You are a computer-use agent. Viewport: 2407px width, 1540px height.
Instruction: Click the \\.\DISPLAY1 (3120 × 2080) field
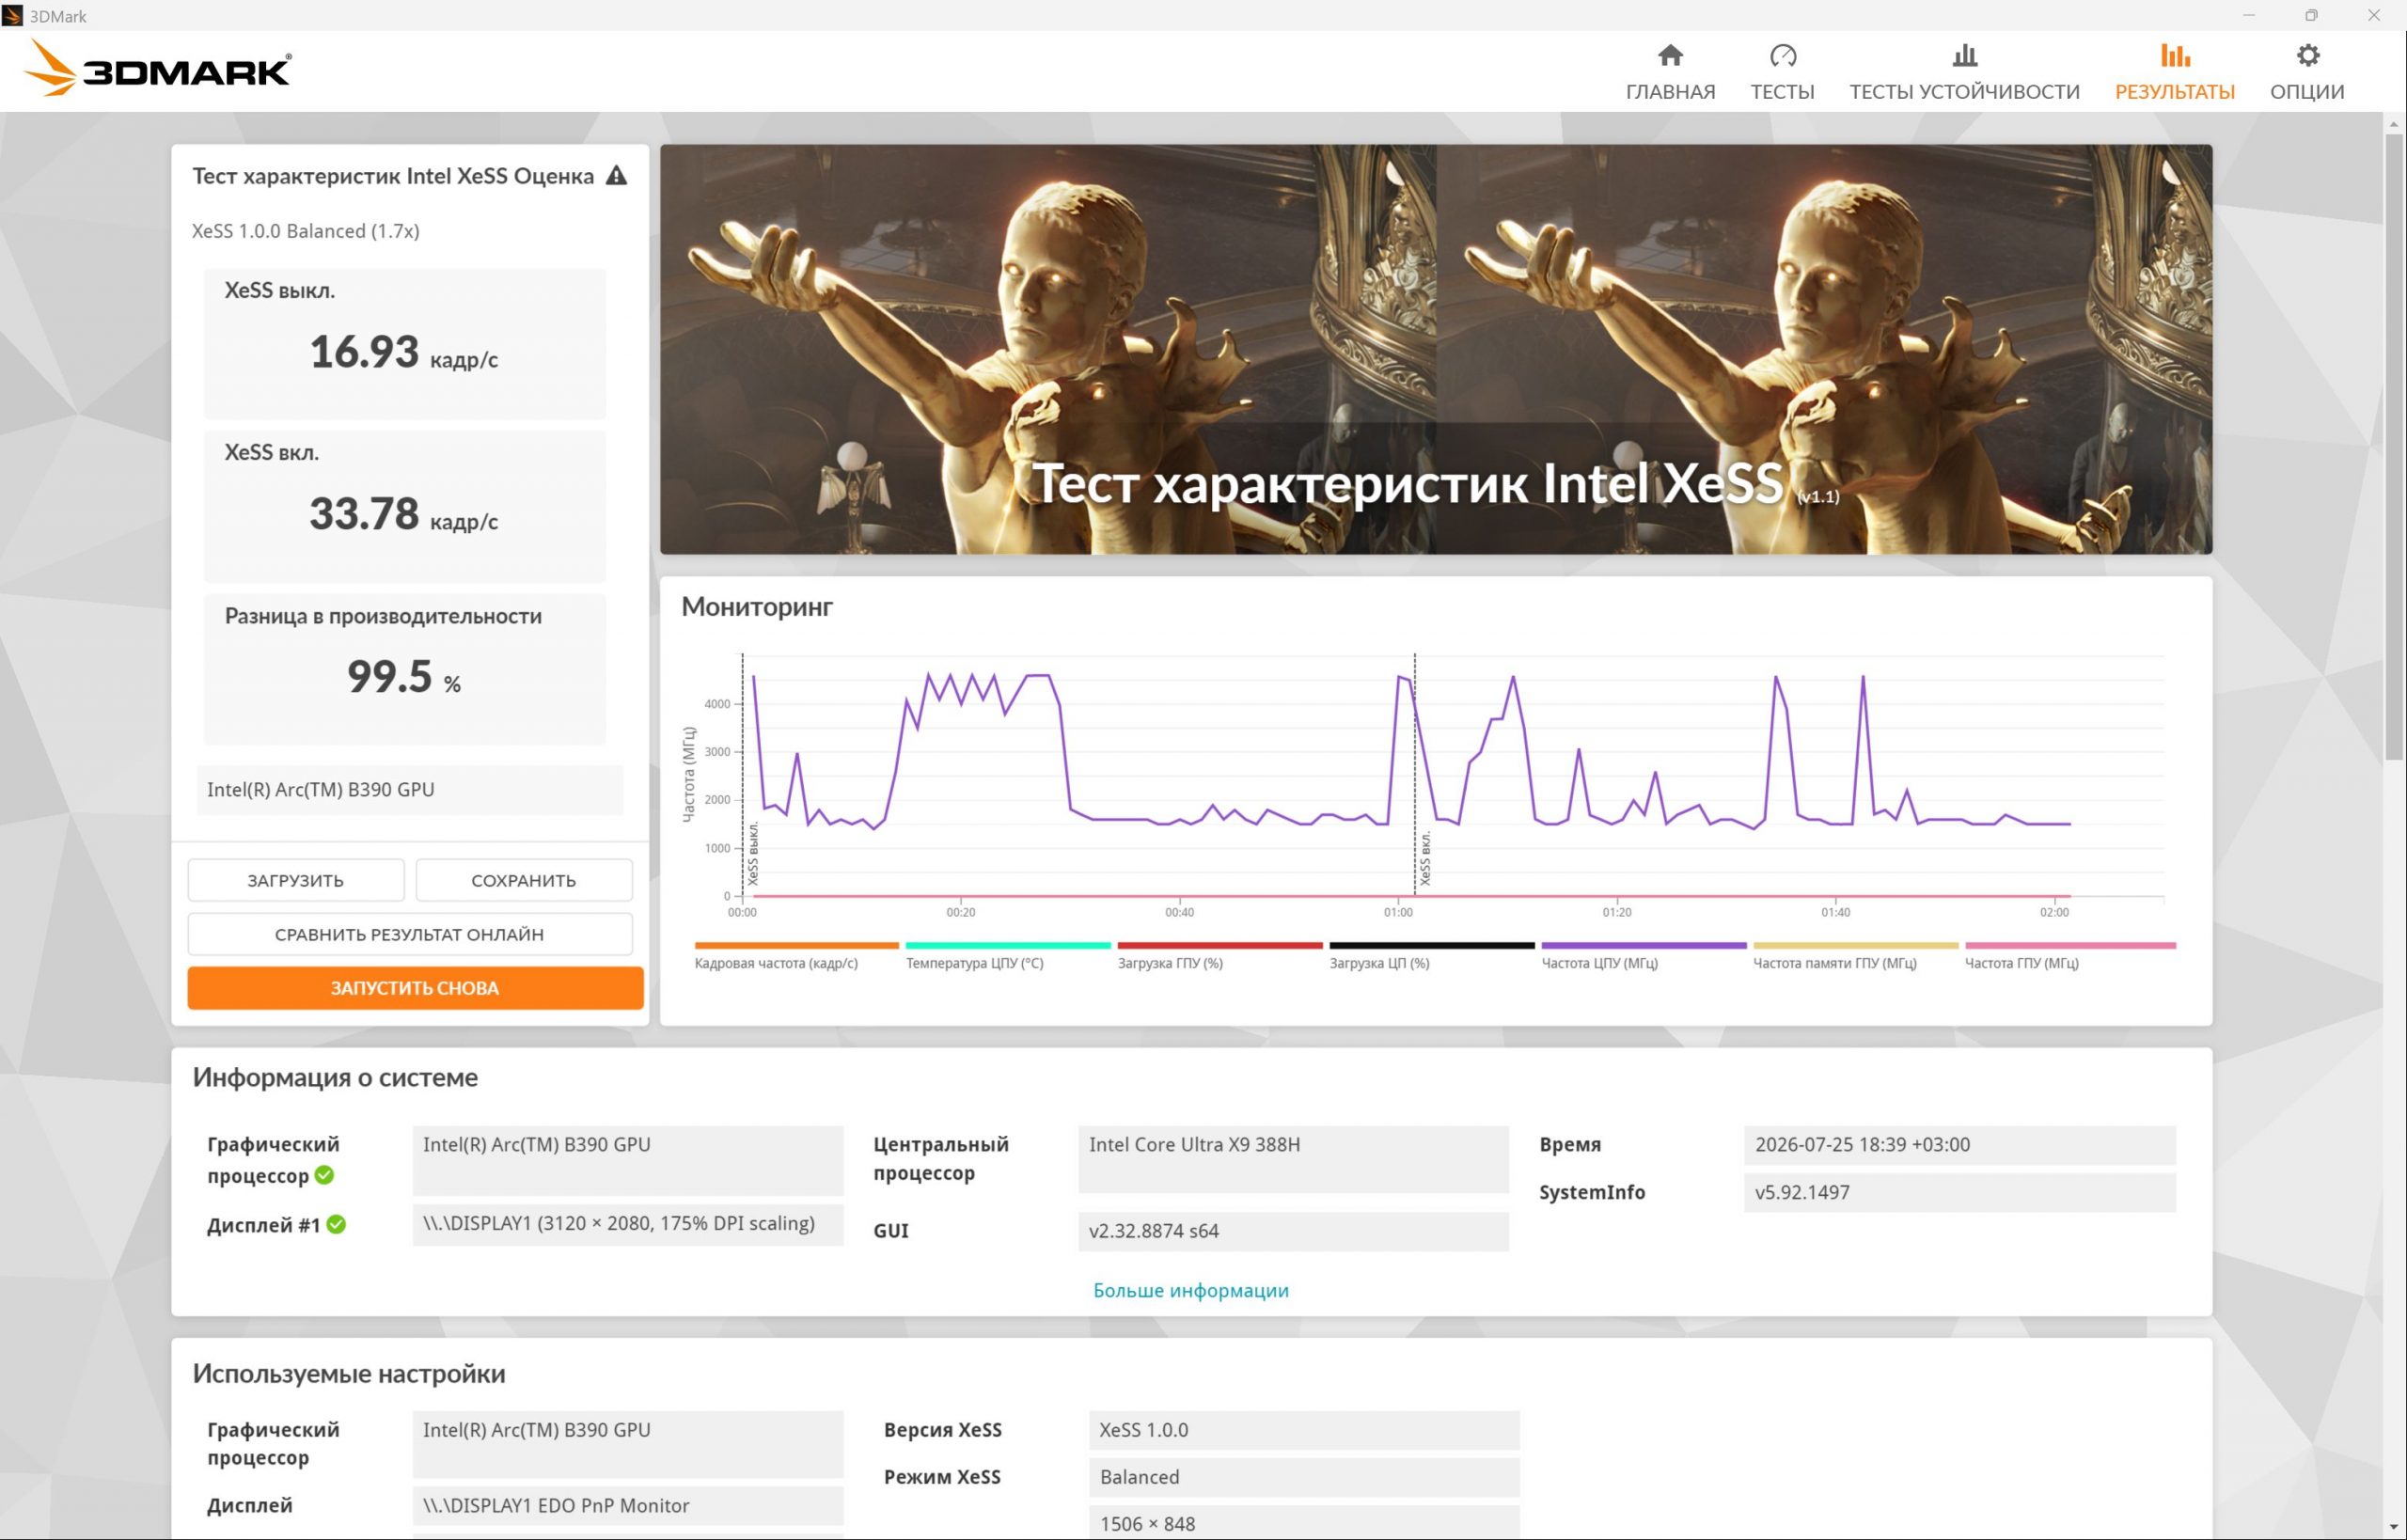[628, 1224]
